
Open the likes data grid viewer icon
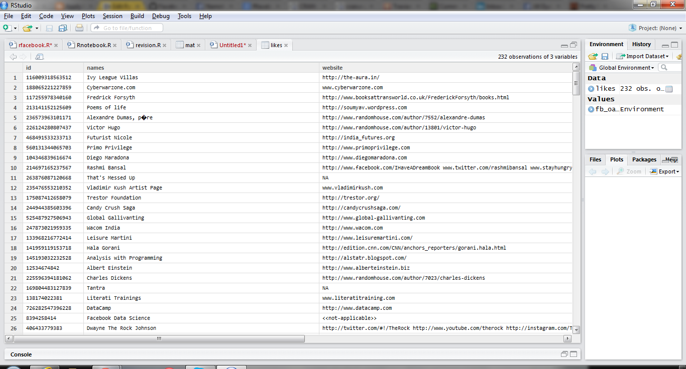point(668,89)
